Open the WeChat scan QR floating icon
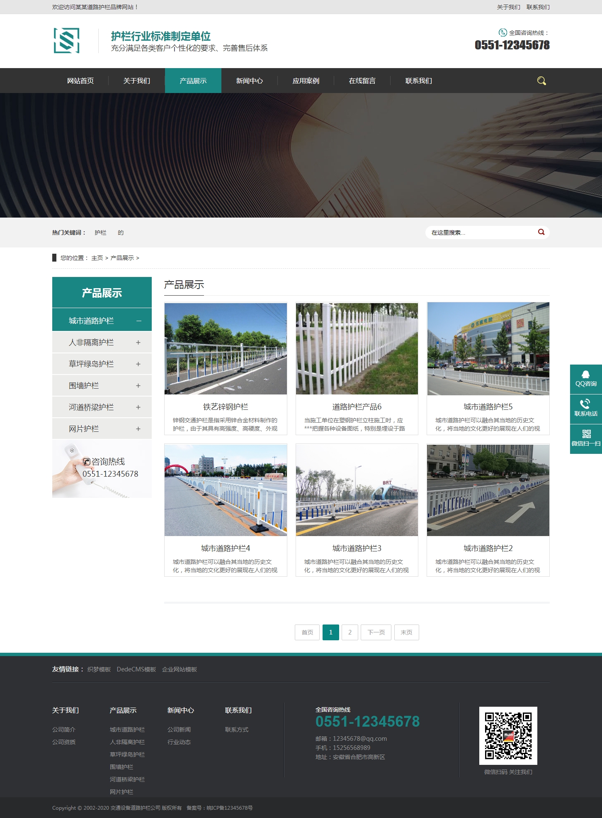Screen dimensions: 602x818 click(585, 438)
